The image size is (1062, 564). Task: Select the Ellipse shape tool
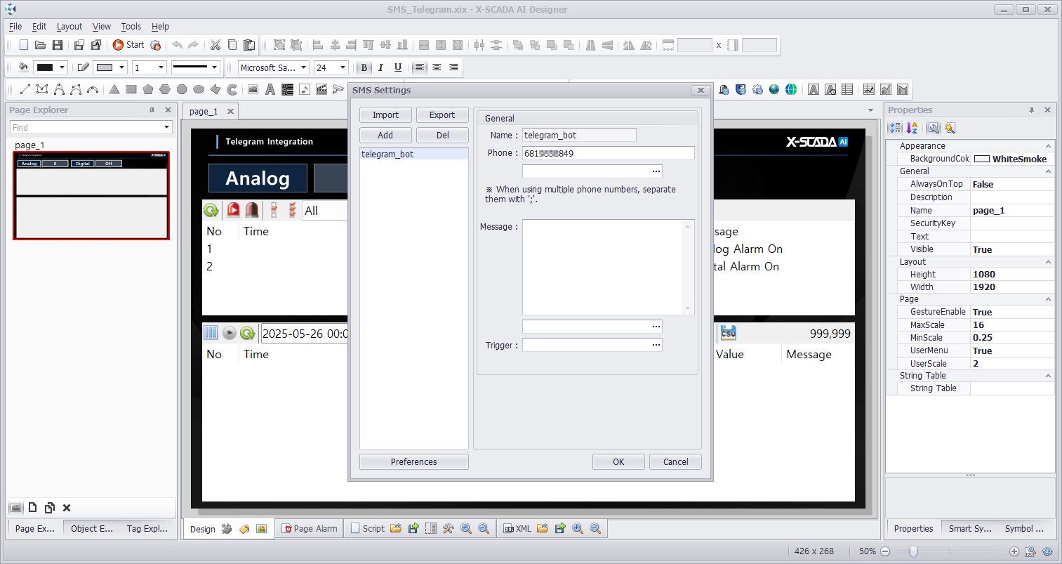coord(199,89)
